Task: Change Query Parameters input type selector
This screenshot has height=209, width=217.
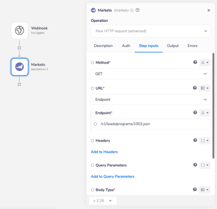Action: 205,165
